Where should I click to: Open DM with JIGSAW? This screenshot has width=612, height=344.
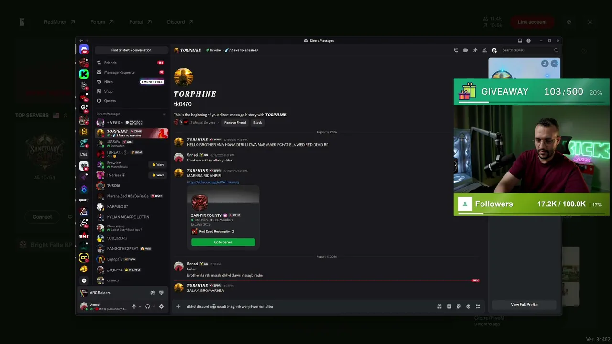point(131,143)
